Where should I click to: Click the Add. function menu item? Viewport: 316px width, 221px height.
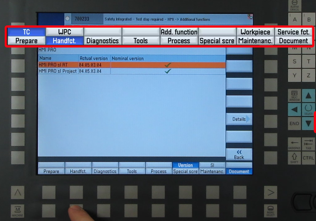click(179, 32)
